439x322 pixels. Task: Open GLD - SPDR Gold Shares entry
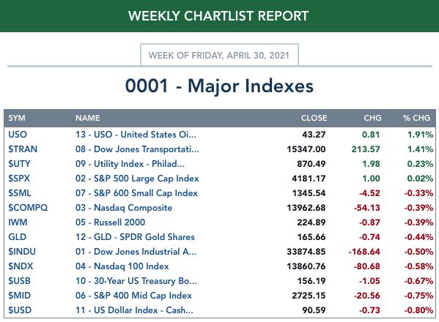point(135,237)
